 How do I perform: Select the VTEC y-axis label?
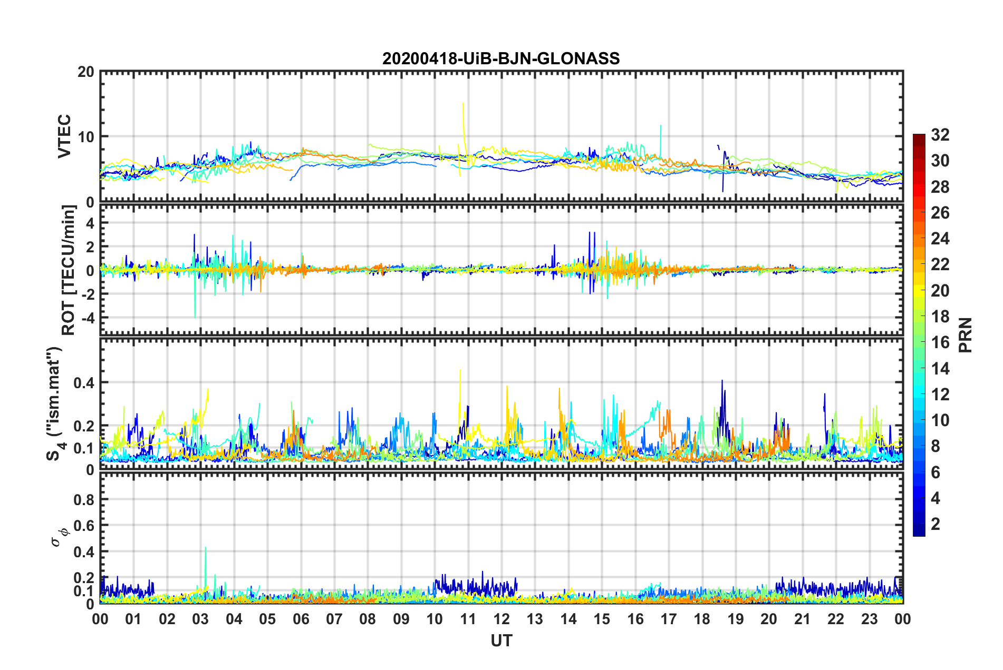64,136
